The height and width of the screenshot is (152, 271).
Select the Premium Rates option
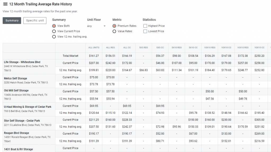(x=114, y=26)
